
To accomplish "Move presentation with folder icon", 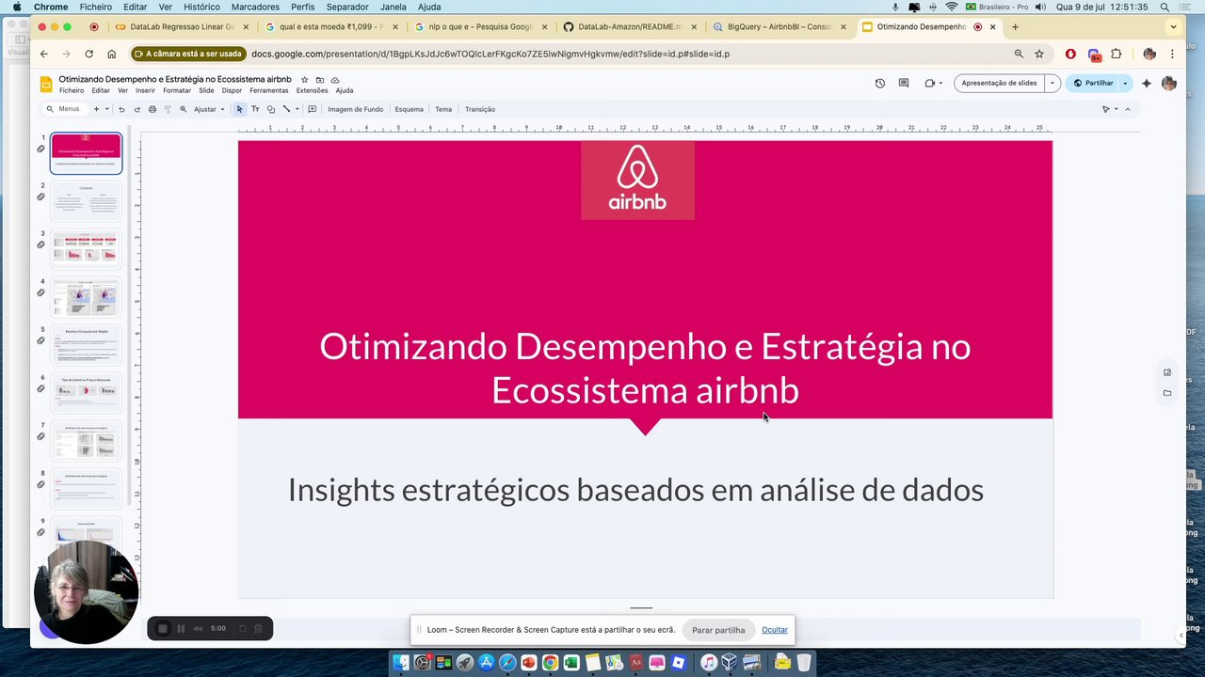I will [x=320, y=80].
